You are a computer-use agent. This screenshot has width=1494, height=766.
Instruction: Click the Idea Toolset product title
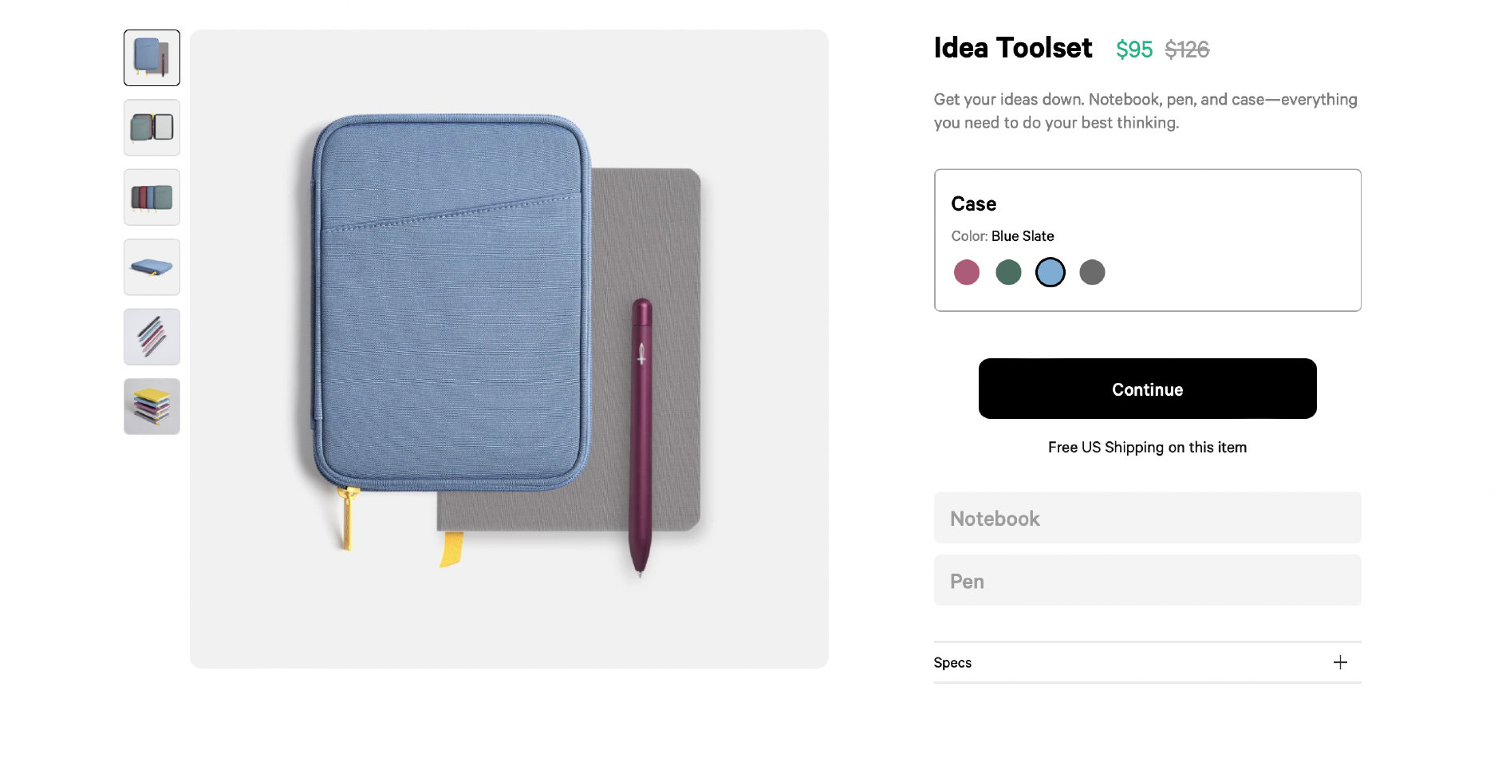point(1012,48)
